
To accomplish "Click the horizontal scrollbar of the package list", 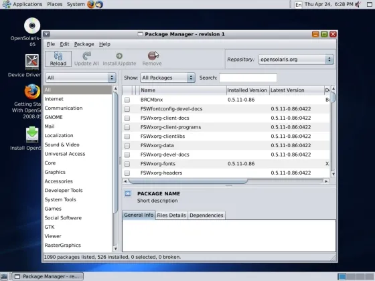I will [x=188, y=181].
